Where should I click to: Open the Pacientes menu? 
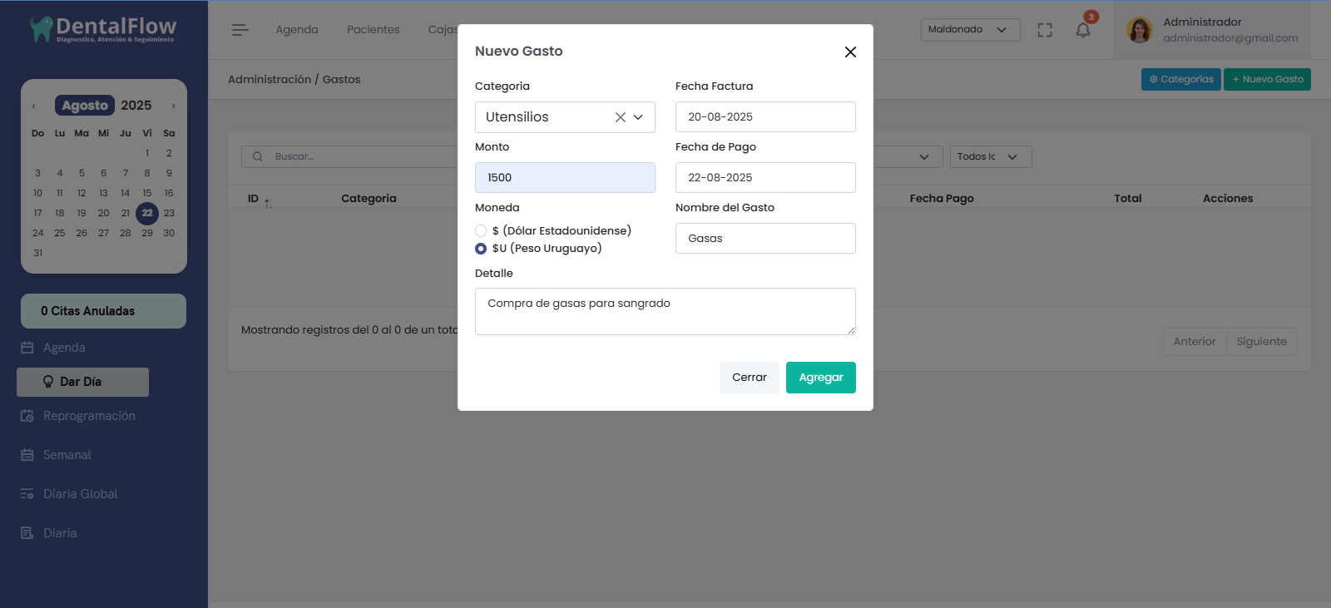tap(373, 30)
